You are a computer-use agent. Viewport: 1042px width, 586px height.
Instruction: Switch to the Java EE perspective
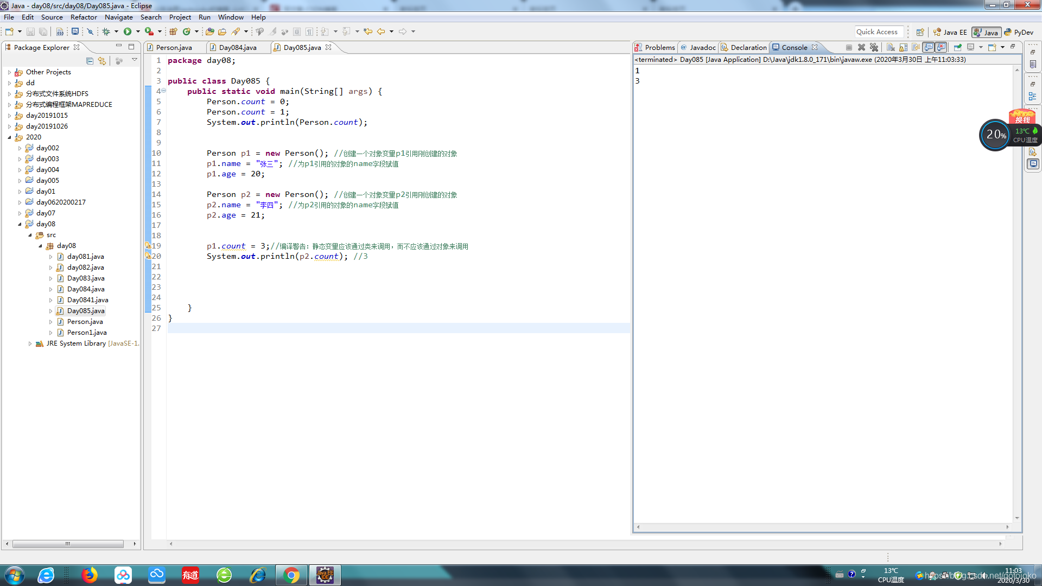tap(950, 32)
